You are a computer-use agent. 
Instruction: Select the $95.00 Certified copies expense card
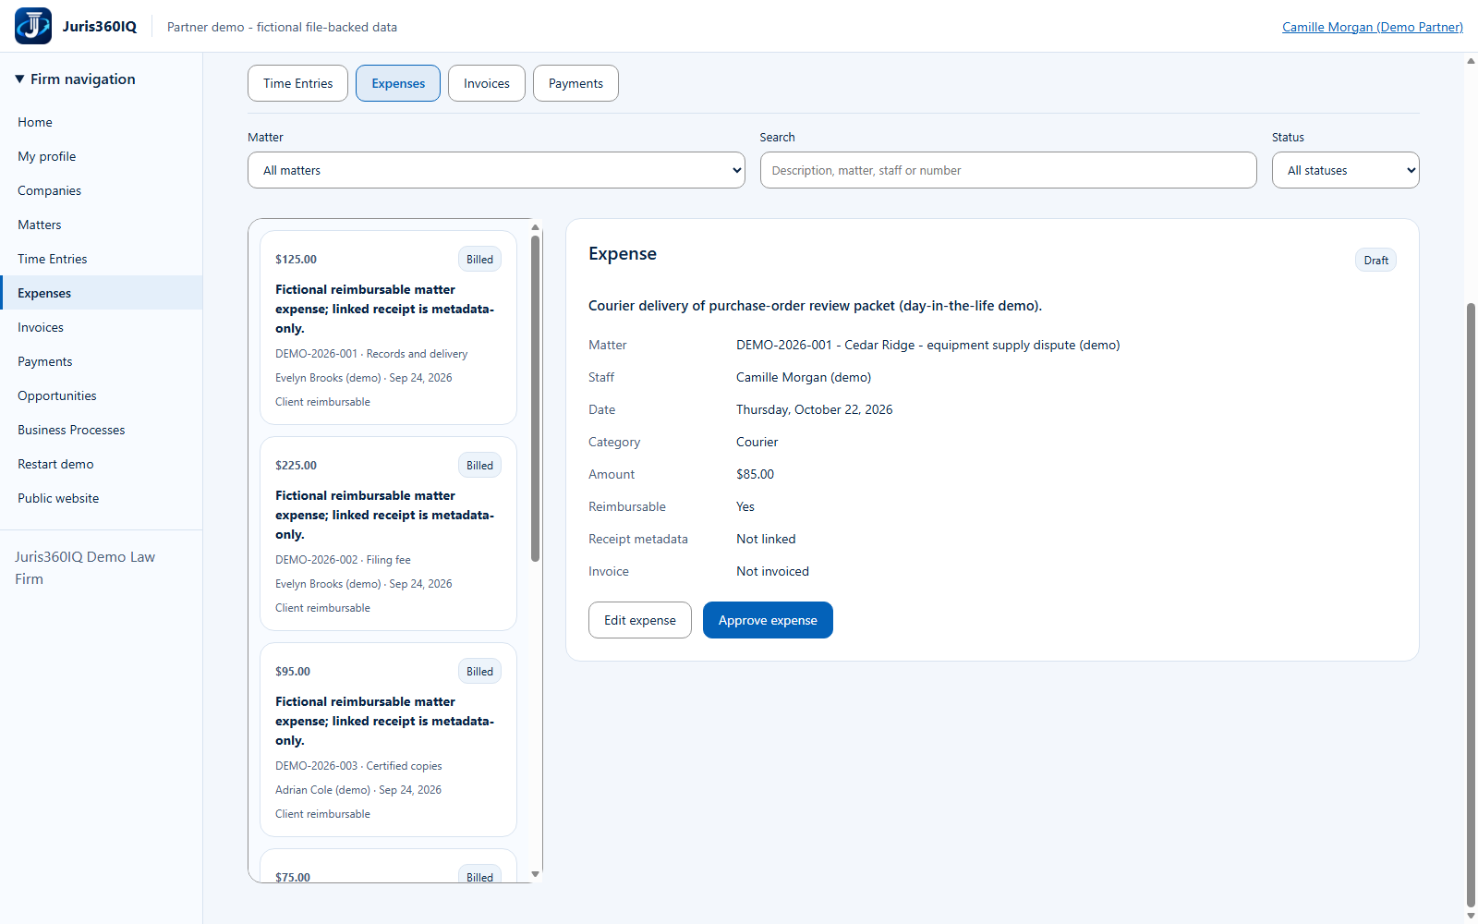tap(388, 739)
